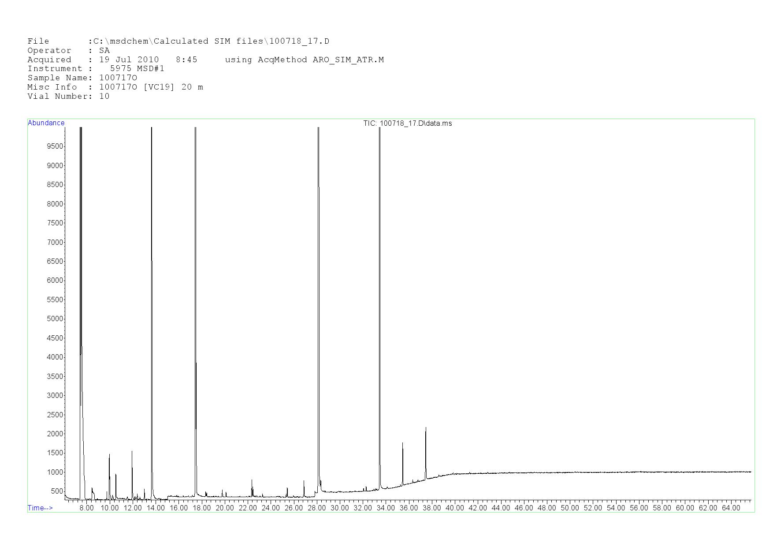Click the Instrument 5975 MSD#1 line
The width and height of the screenshot is (773, 547).
pos(96,69)
